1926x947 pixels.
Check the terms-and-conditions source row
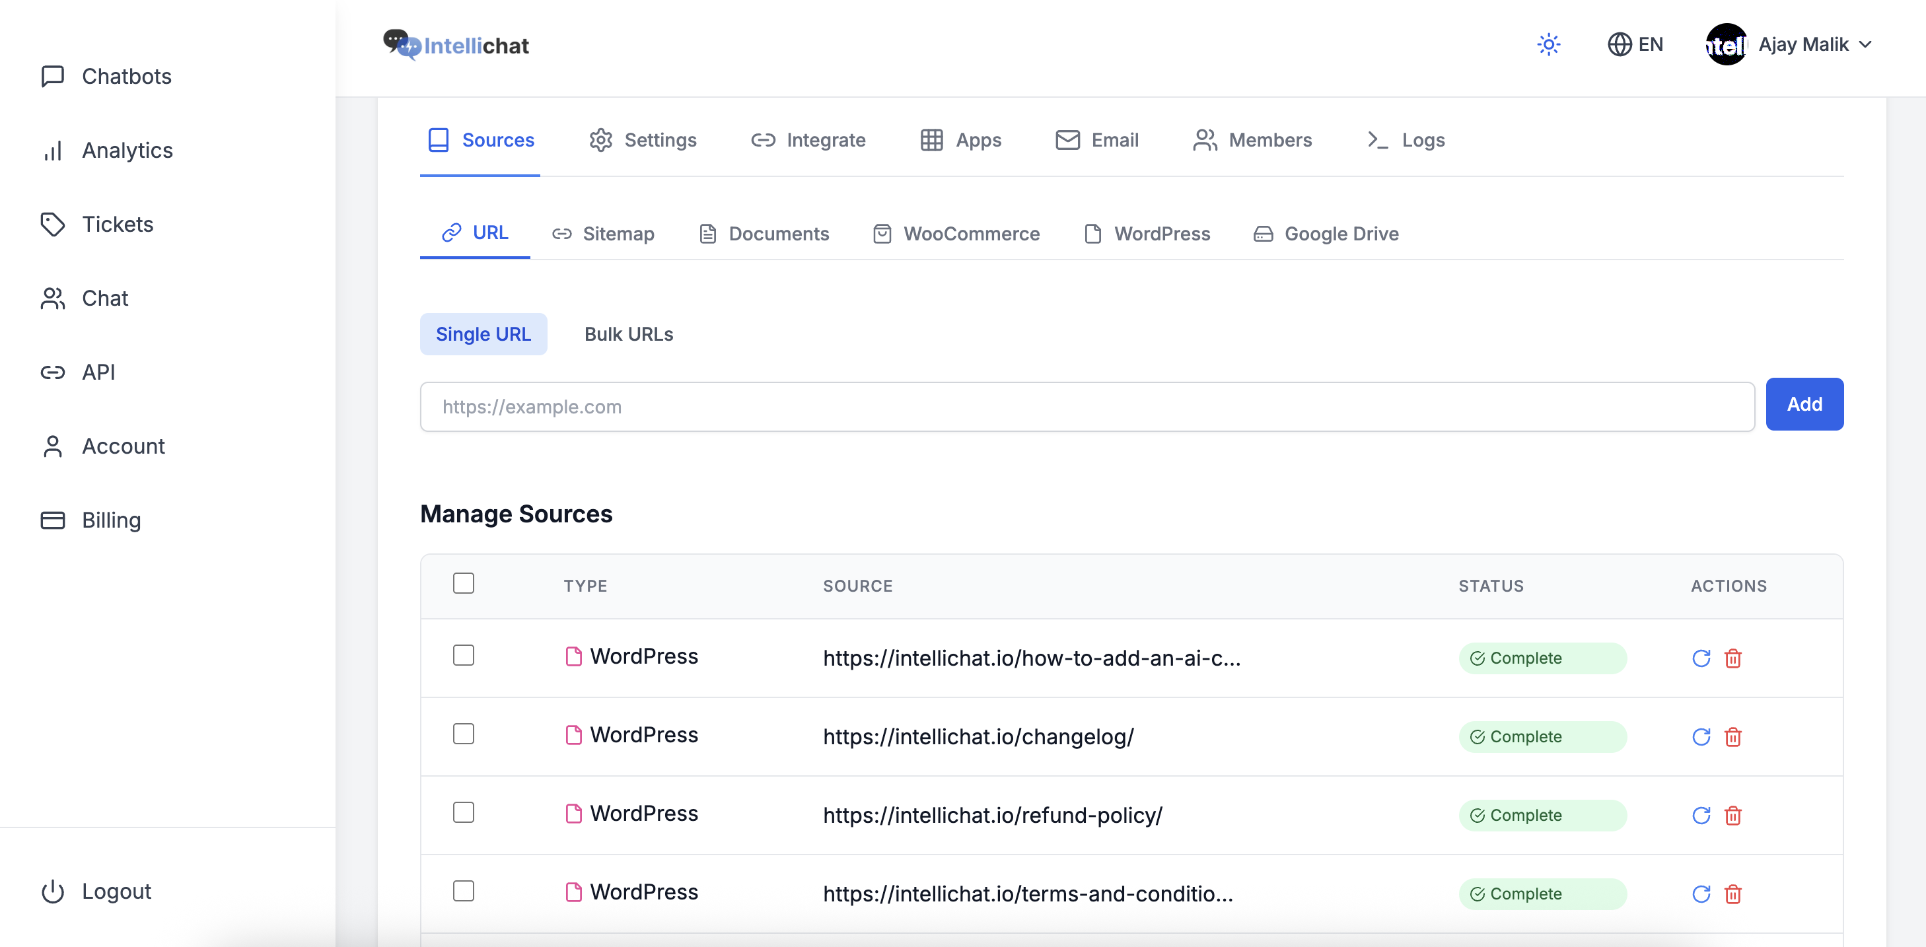pyautogui.click(x=464, y=891)
